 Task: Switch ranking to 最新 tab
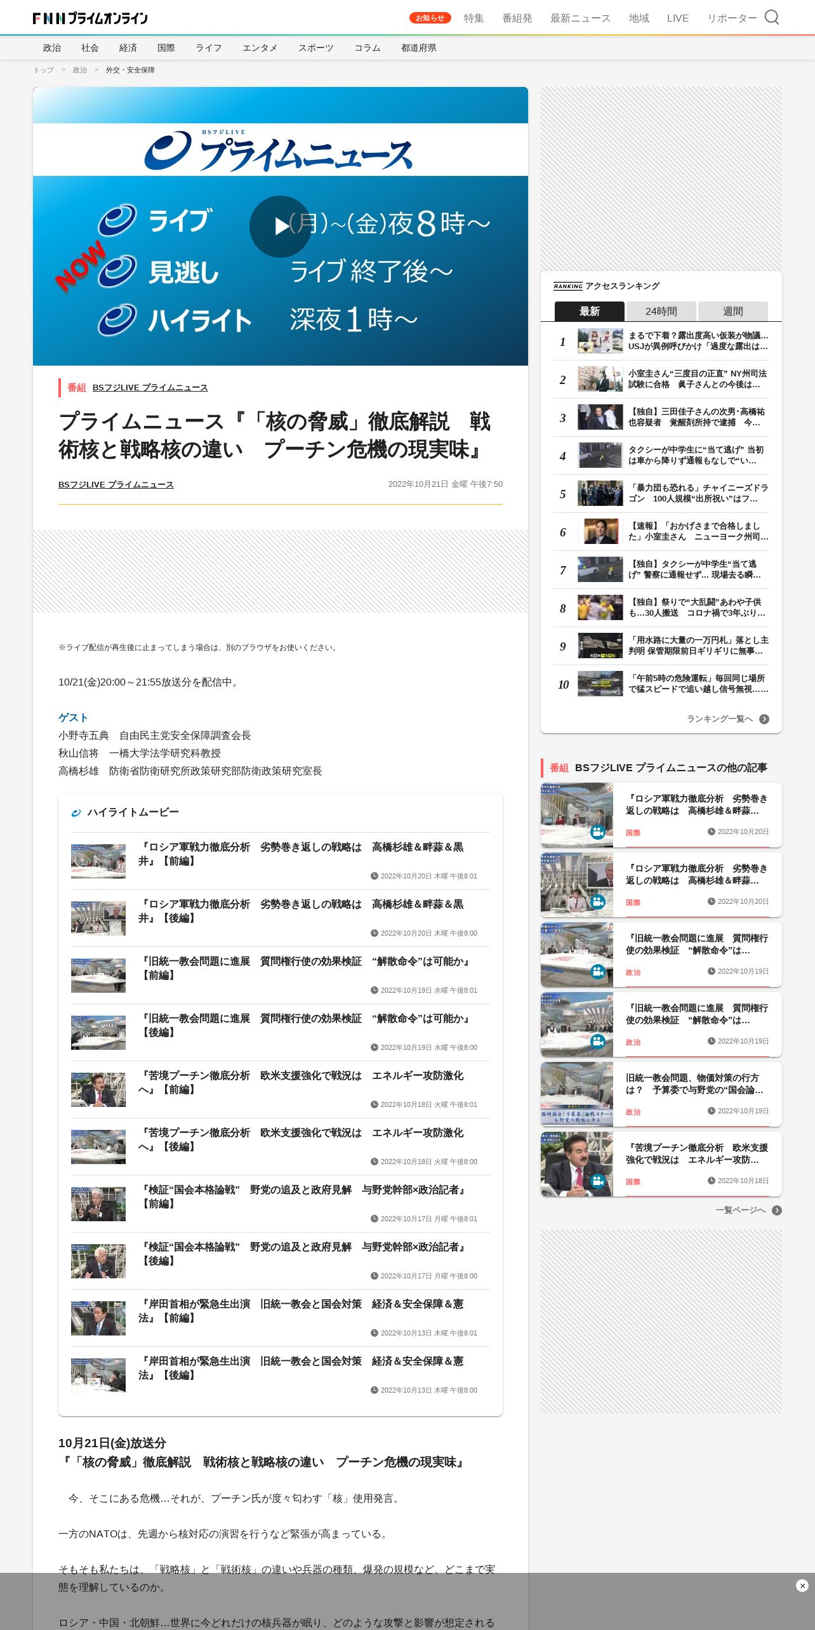click(x=590, y=312)
